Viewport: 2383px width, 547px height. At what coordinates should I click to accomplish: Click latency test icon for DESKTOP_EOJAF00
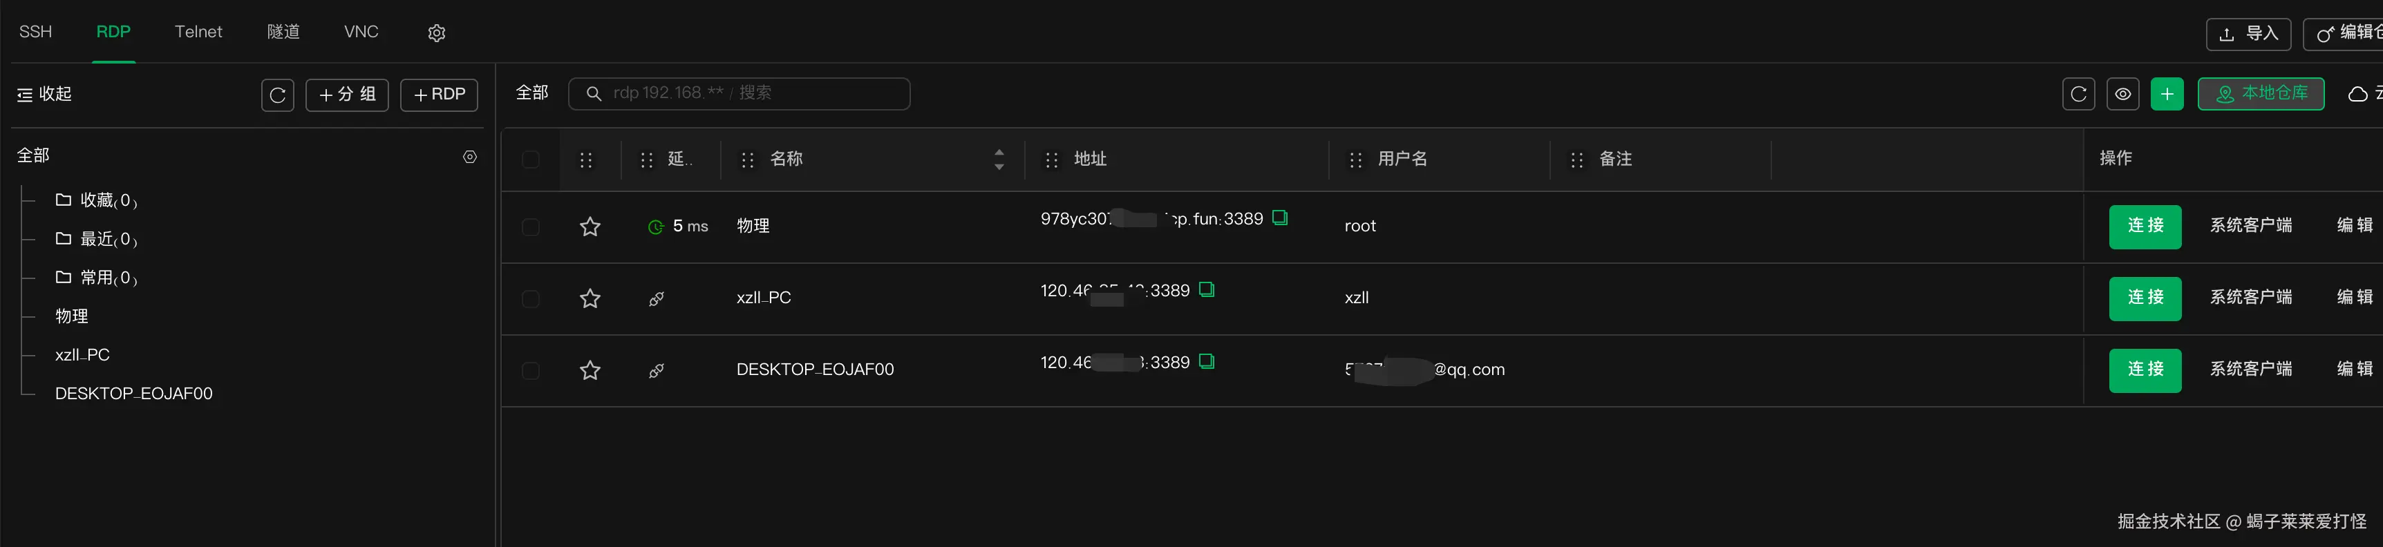click(x=656, y=370)
